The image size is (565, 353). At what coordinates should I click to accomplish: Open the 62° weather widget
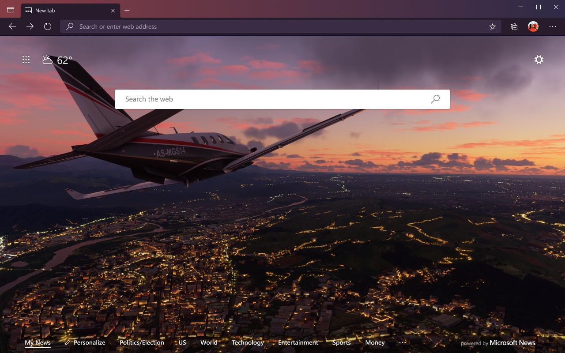tap(57, 60)
